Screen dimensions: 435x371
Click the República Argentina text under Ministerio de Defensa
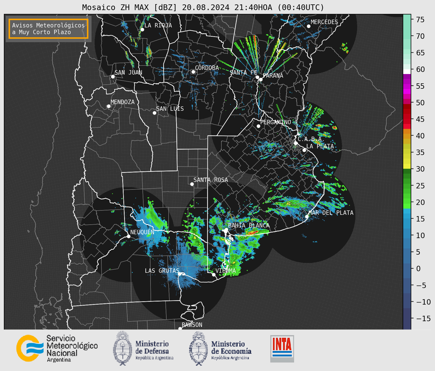tap(154, 358)
